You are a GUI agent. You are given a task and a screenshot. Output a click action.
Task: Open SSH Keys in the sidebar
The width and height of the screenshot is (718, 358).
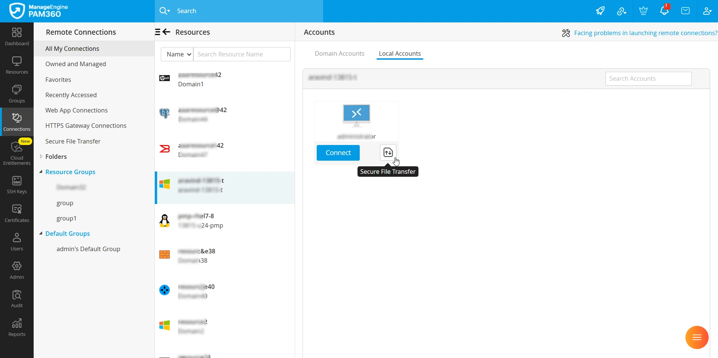click(x=17, y=185)
